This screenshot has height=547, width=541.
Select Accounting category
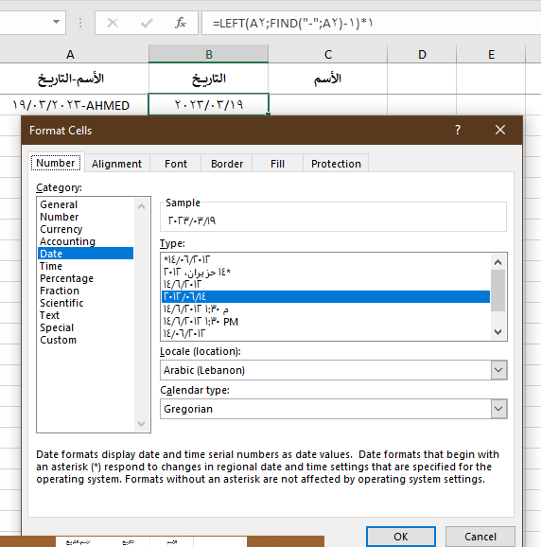click(85, 241)
